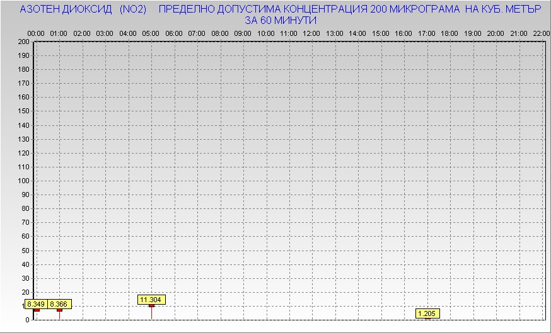Click the 100 value on the vertical axis
Image resolution: width=551 pixels, height=333 pixels.
click(23, 181)
